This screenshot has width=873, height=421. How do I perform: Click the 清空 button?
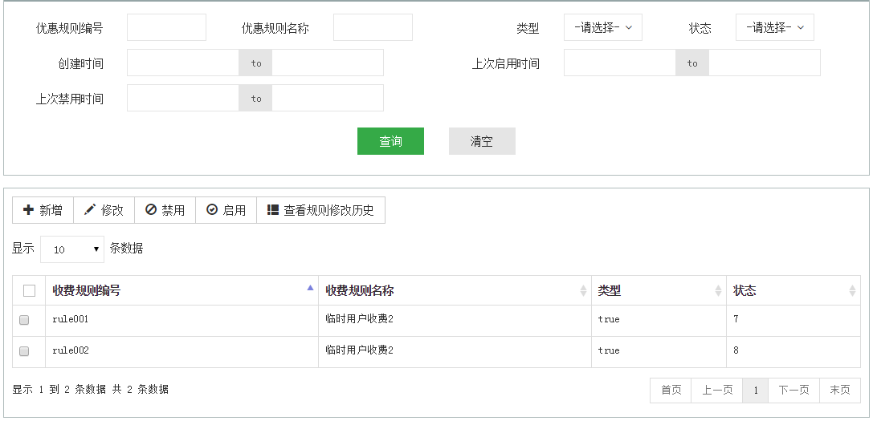(x=482, y=141)
